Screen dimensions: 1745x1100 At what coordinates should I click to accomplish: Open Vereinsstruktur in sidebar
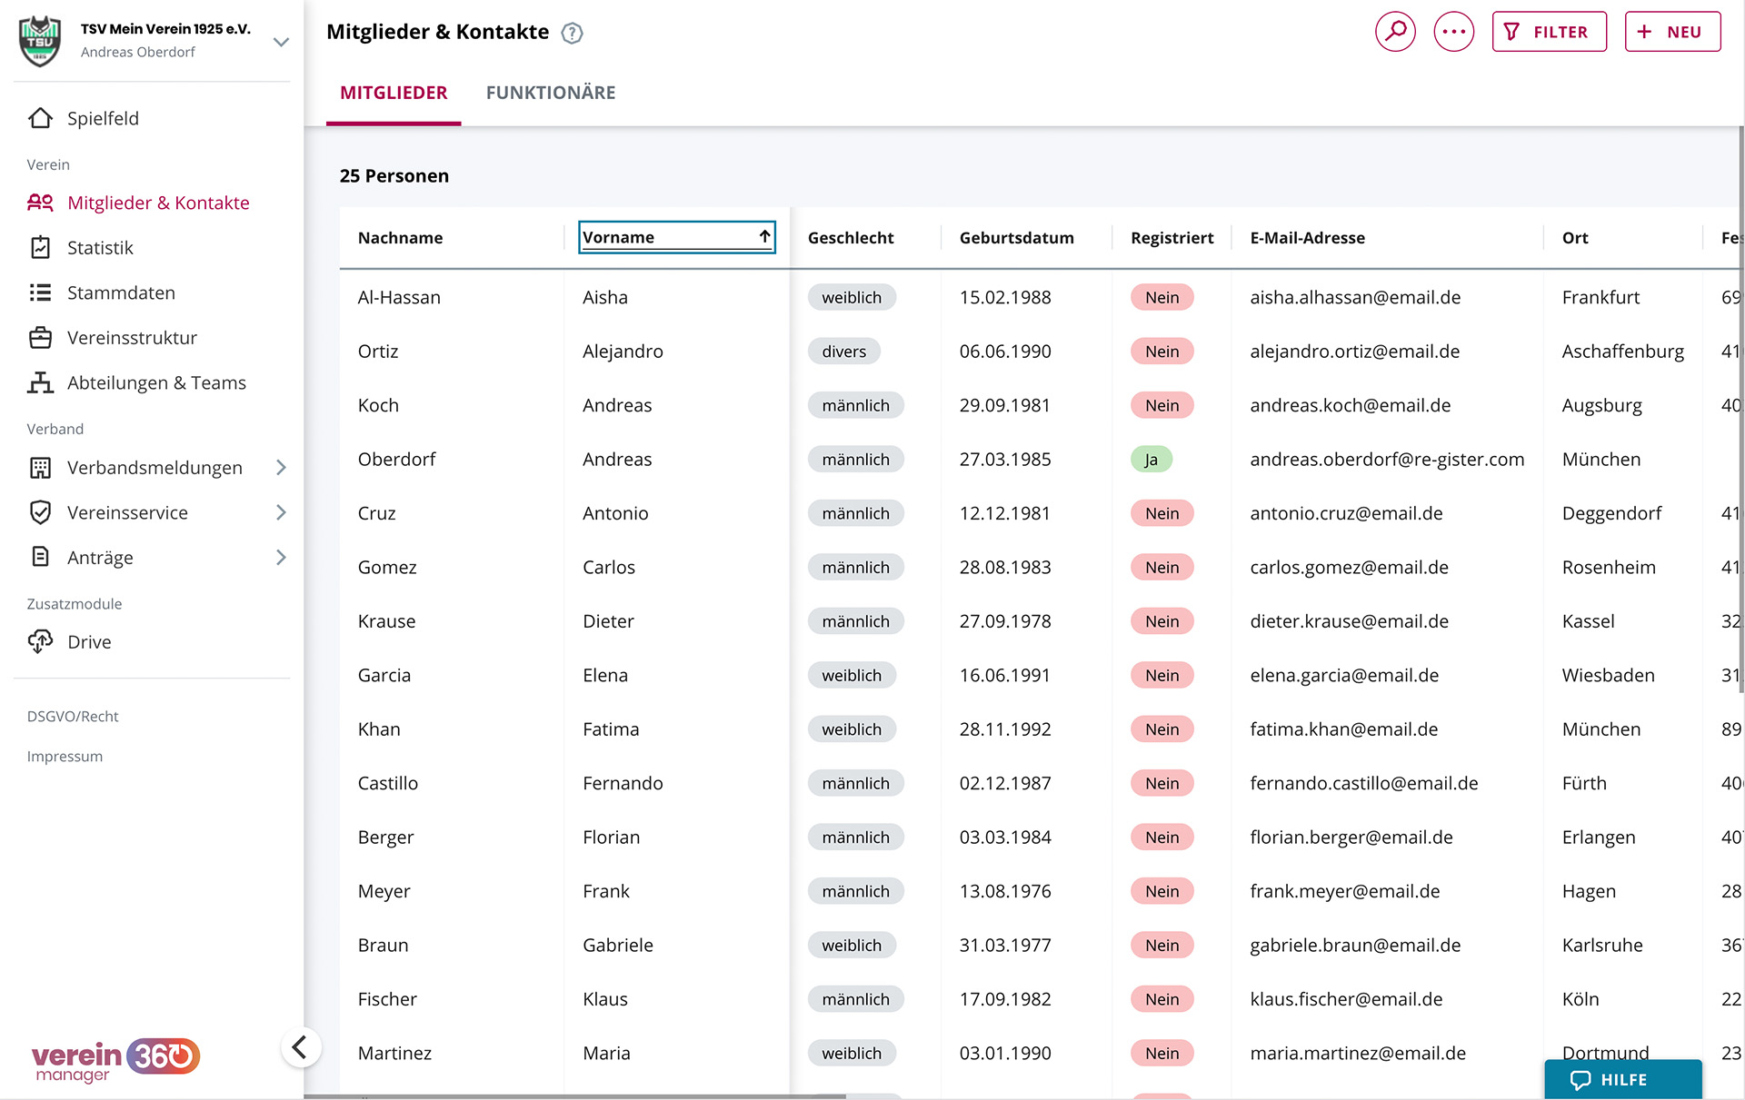click(132, 338)
